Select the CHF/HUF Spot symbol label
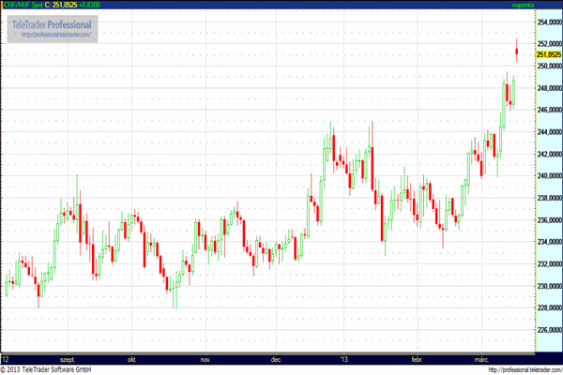 23,5
